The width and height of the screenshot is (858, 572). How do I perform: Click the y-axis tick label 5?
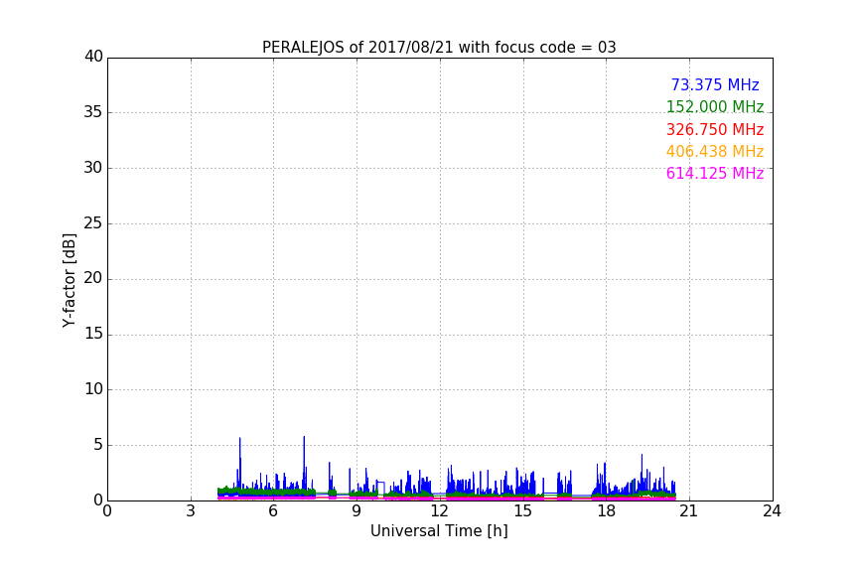pos(98,445)
